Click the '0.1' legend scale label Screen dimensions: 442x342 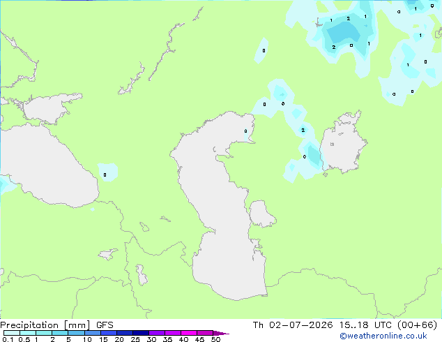coord(8,339)
